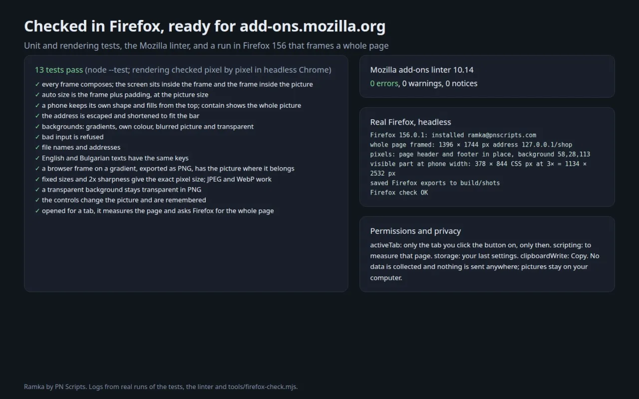The width and height of the screenshot is (639, 399).
Task: Click the '13 tests pass' summary line
Action: (x=183, y=70)
